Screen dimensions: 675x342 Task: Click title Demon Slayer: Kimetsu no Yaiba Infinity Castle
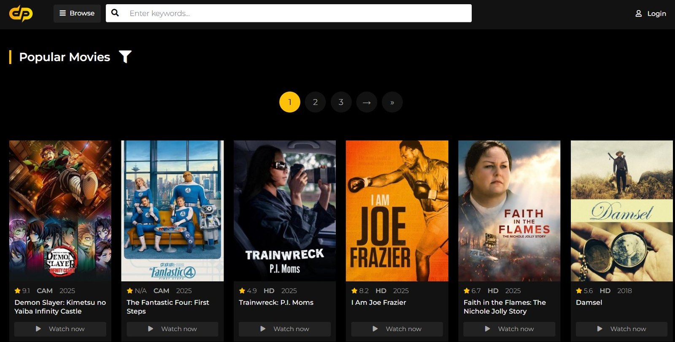point(60,307)
